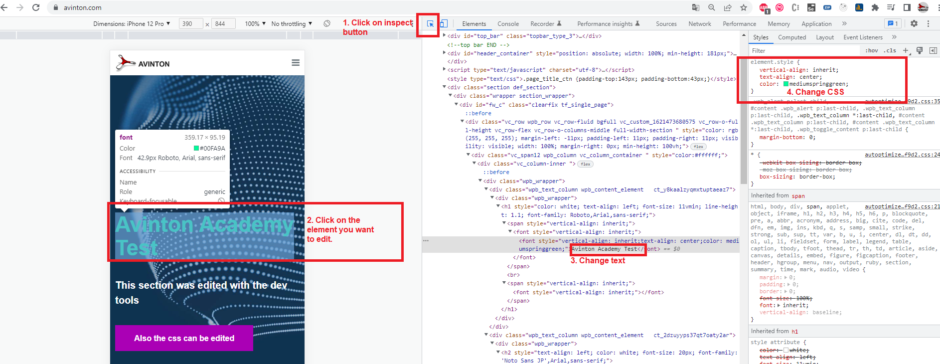Open the hamburger menu on Avinton page
The width and height of the screenshot is (940, 364).
click(296, 63)
